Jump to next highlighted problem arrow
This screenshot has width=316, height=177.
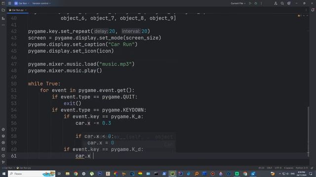[307, 16]
